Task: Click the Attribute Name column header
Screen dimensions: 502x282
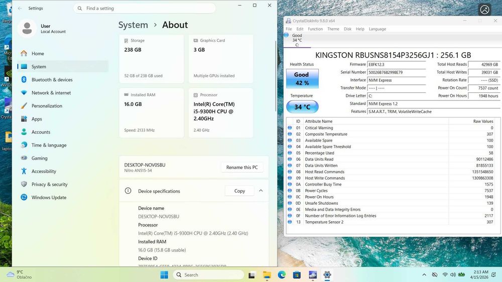Action: pos(376,121)
